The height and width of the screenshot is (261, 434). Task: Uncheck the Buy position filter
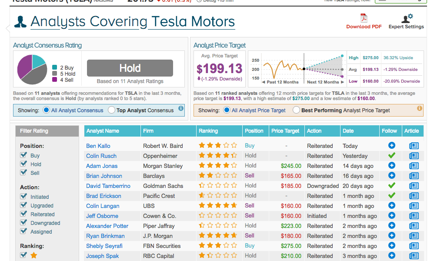23,155
